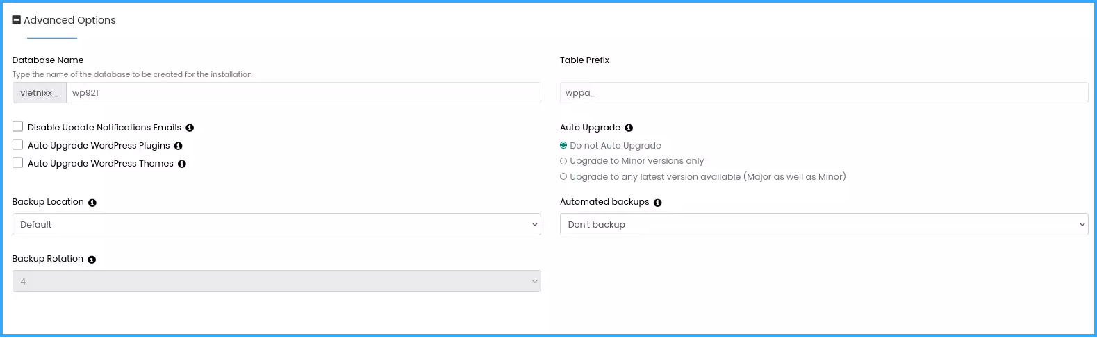The image size is (1097, 338).
Task: Info icon beside Auto Upgrade WordPress Plugins
Action: pyautogui.click(x=179, y=146)
